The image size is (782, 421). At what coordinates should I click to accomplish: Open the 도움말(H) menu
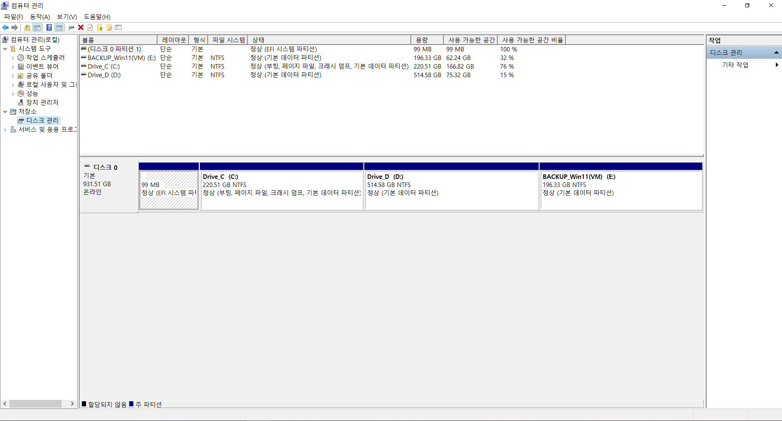coord(97,17)
